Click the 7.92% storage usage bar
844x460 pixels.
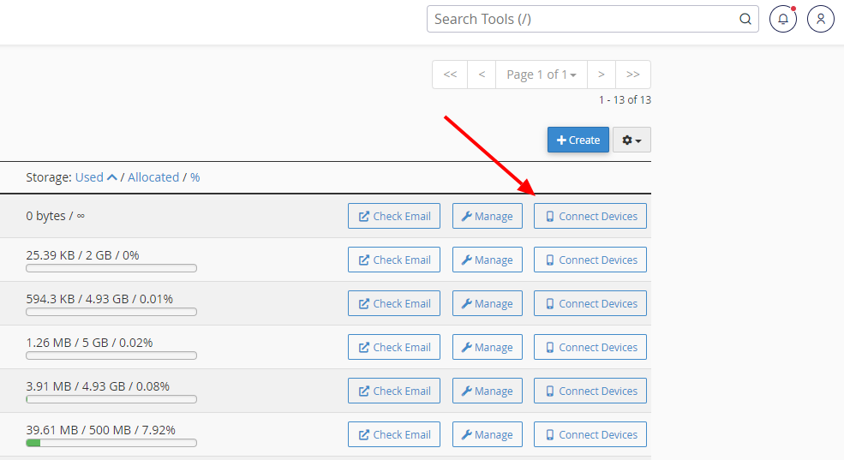(111, 443)
